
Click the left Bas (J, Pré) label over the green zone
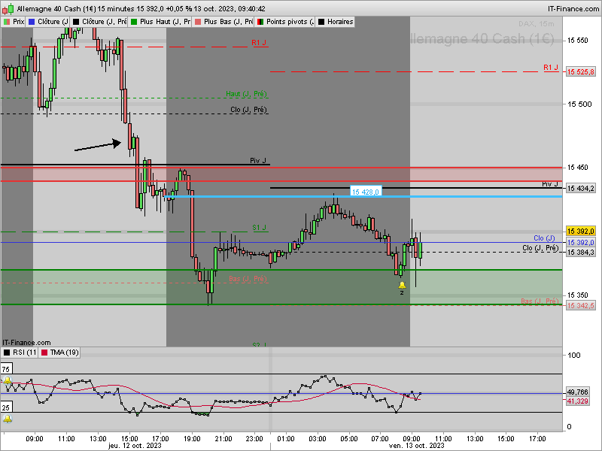(x=248, y=278)
